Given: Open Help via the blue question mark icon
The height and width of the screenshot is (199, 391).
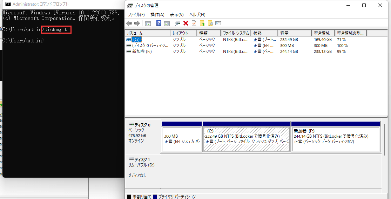Looking at the screenshot, I should click(x=159, y=23).
